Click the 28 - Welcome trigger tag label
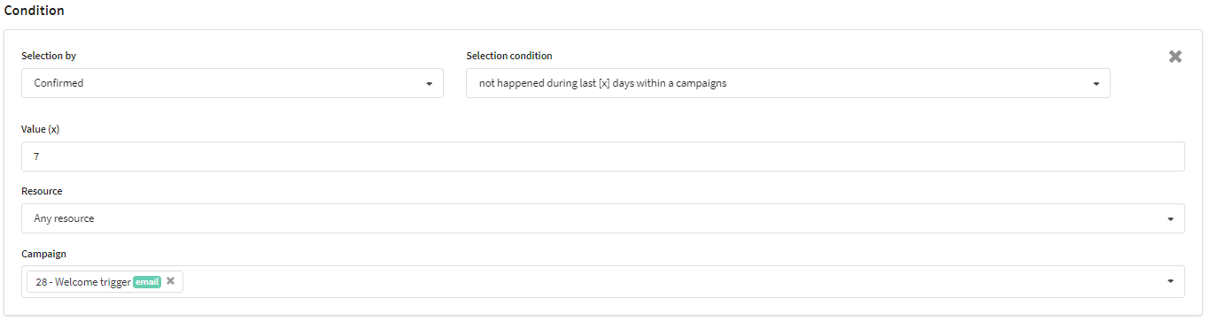 83,282
